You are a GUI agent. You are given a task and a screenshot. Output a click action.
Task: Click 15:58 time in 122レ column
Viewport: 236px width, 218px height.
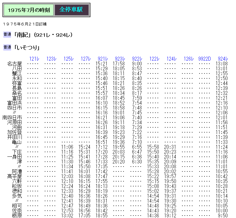click(153, 147)
